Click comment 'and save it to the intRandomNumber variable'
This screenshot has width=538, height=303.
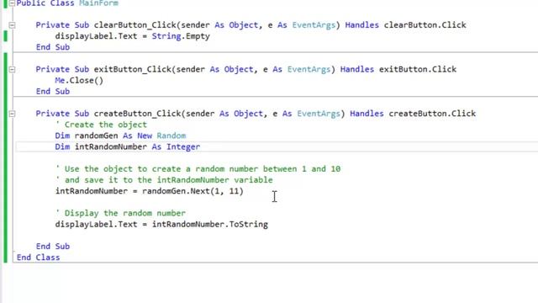click(x=164, y=180)
